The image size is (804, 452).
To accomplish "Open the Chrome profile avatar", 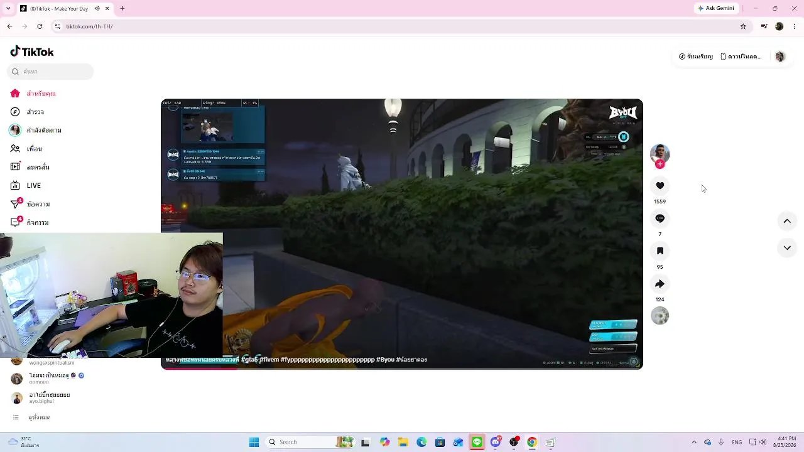I will click(x=780, y=26).
